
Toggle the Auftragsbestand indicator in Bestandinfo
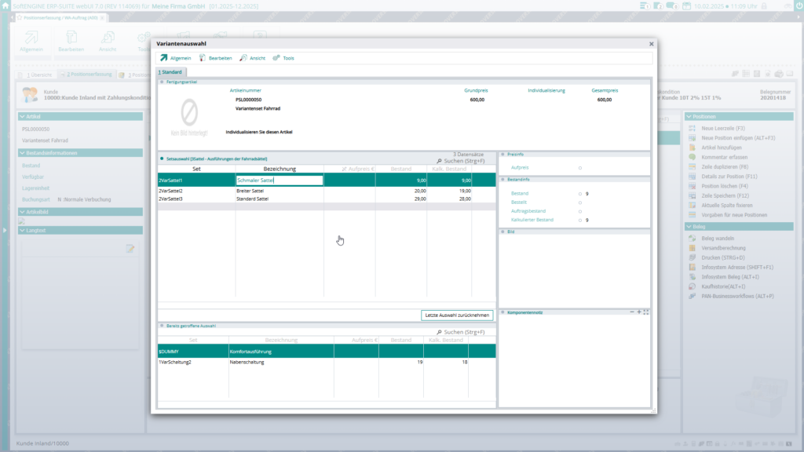point(579,210)
